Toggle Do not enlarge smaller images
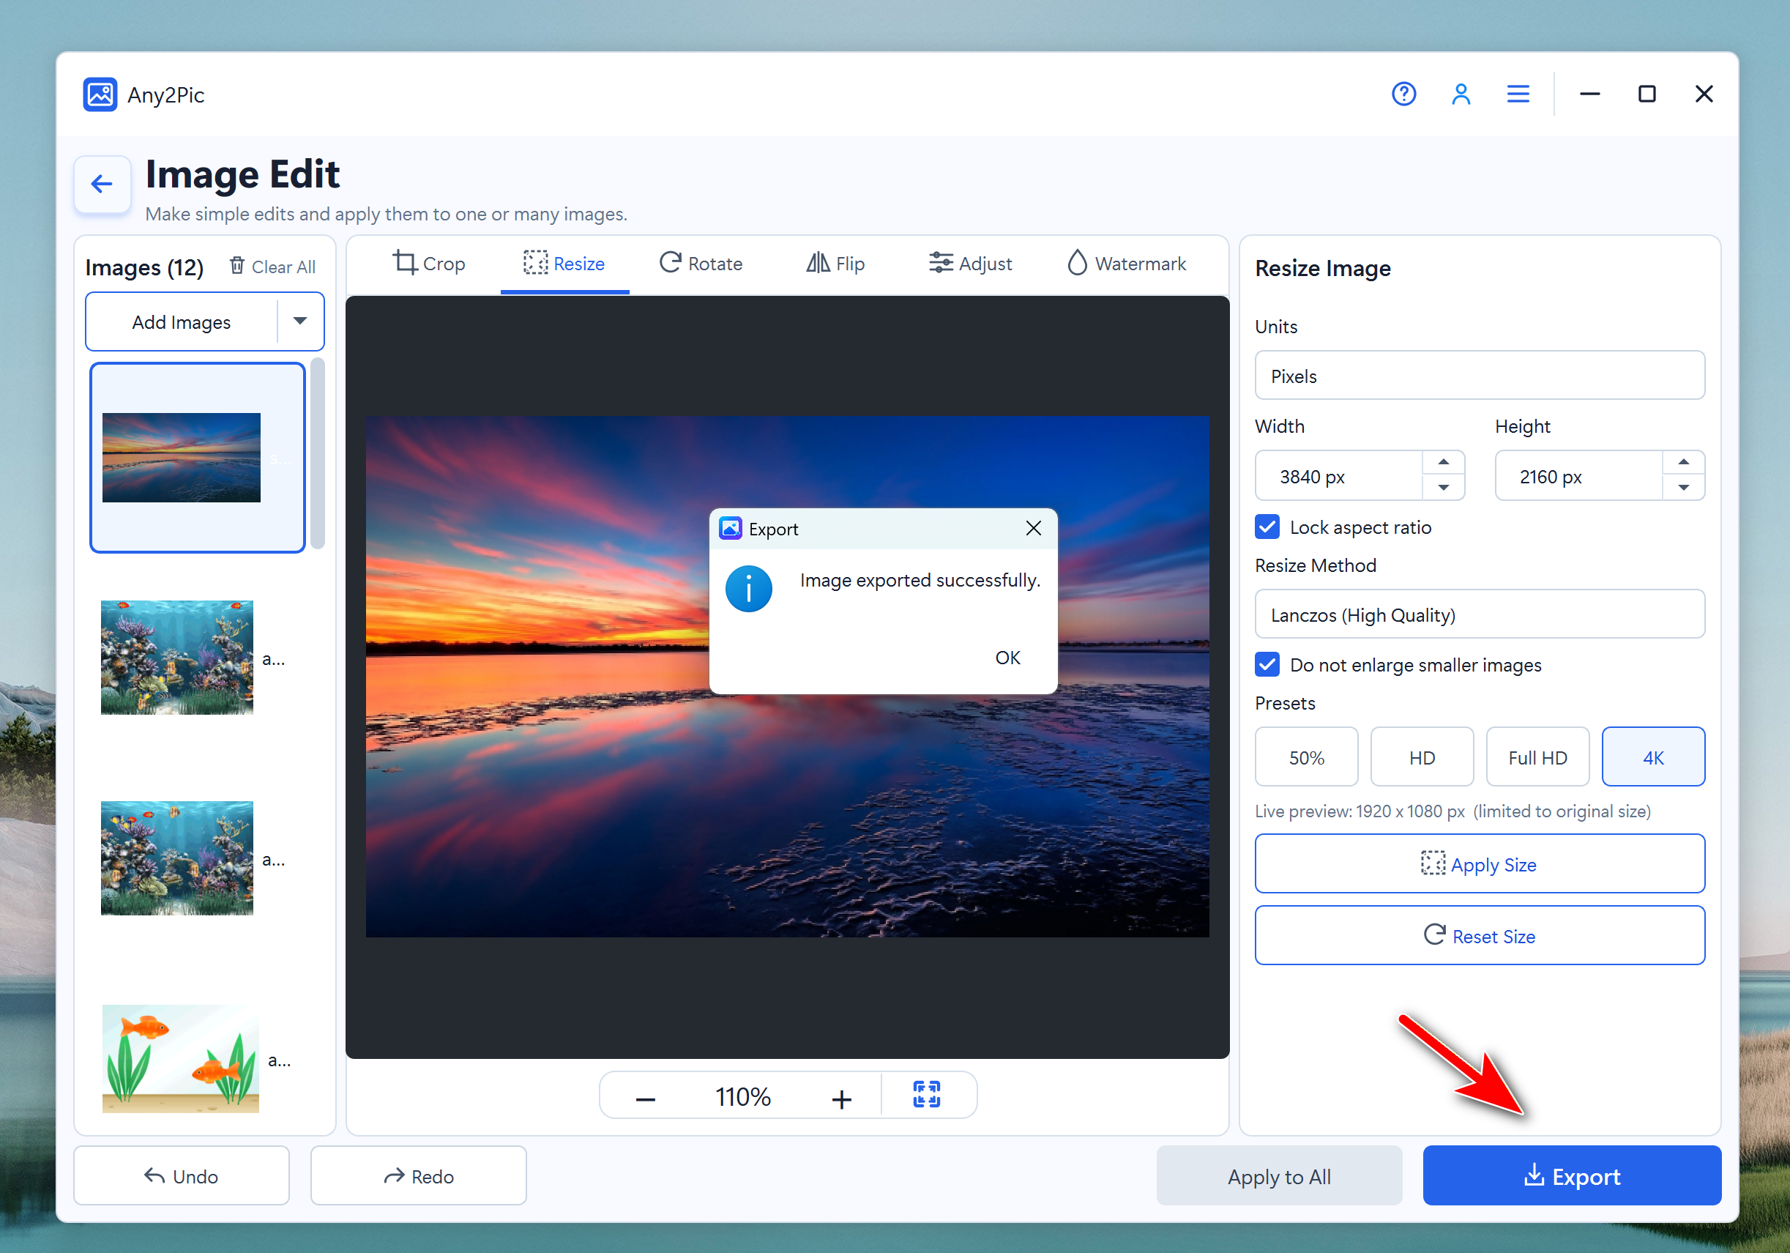1790x1253 pixels. [x=1267, y=665]
